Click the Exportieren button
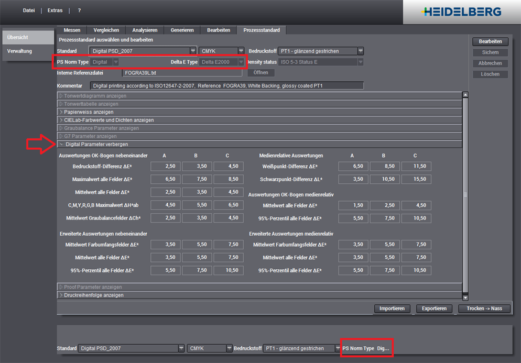The width and height of the screenshot is (521, 363). [x=434, y=309]
